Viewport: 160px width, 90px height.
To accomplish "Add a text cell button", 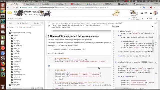I will 19,18.
